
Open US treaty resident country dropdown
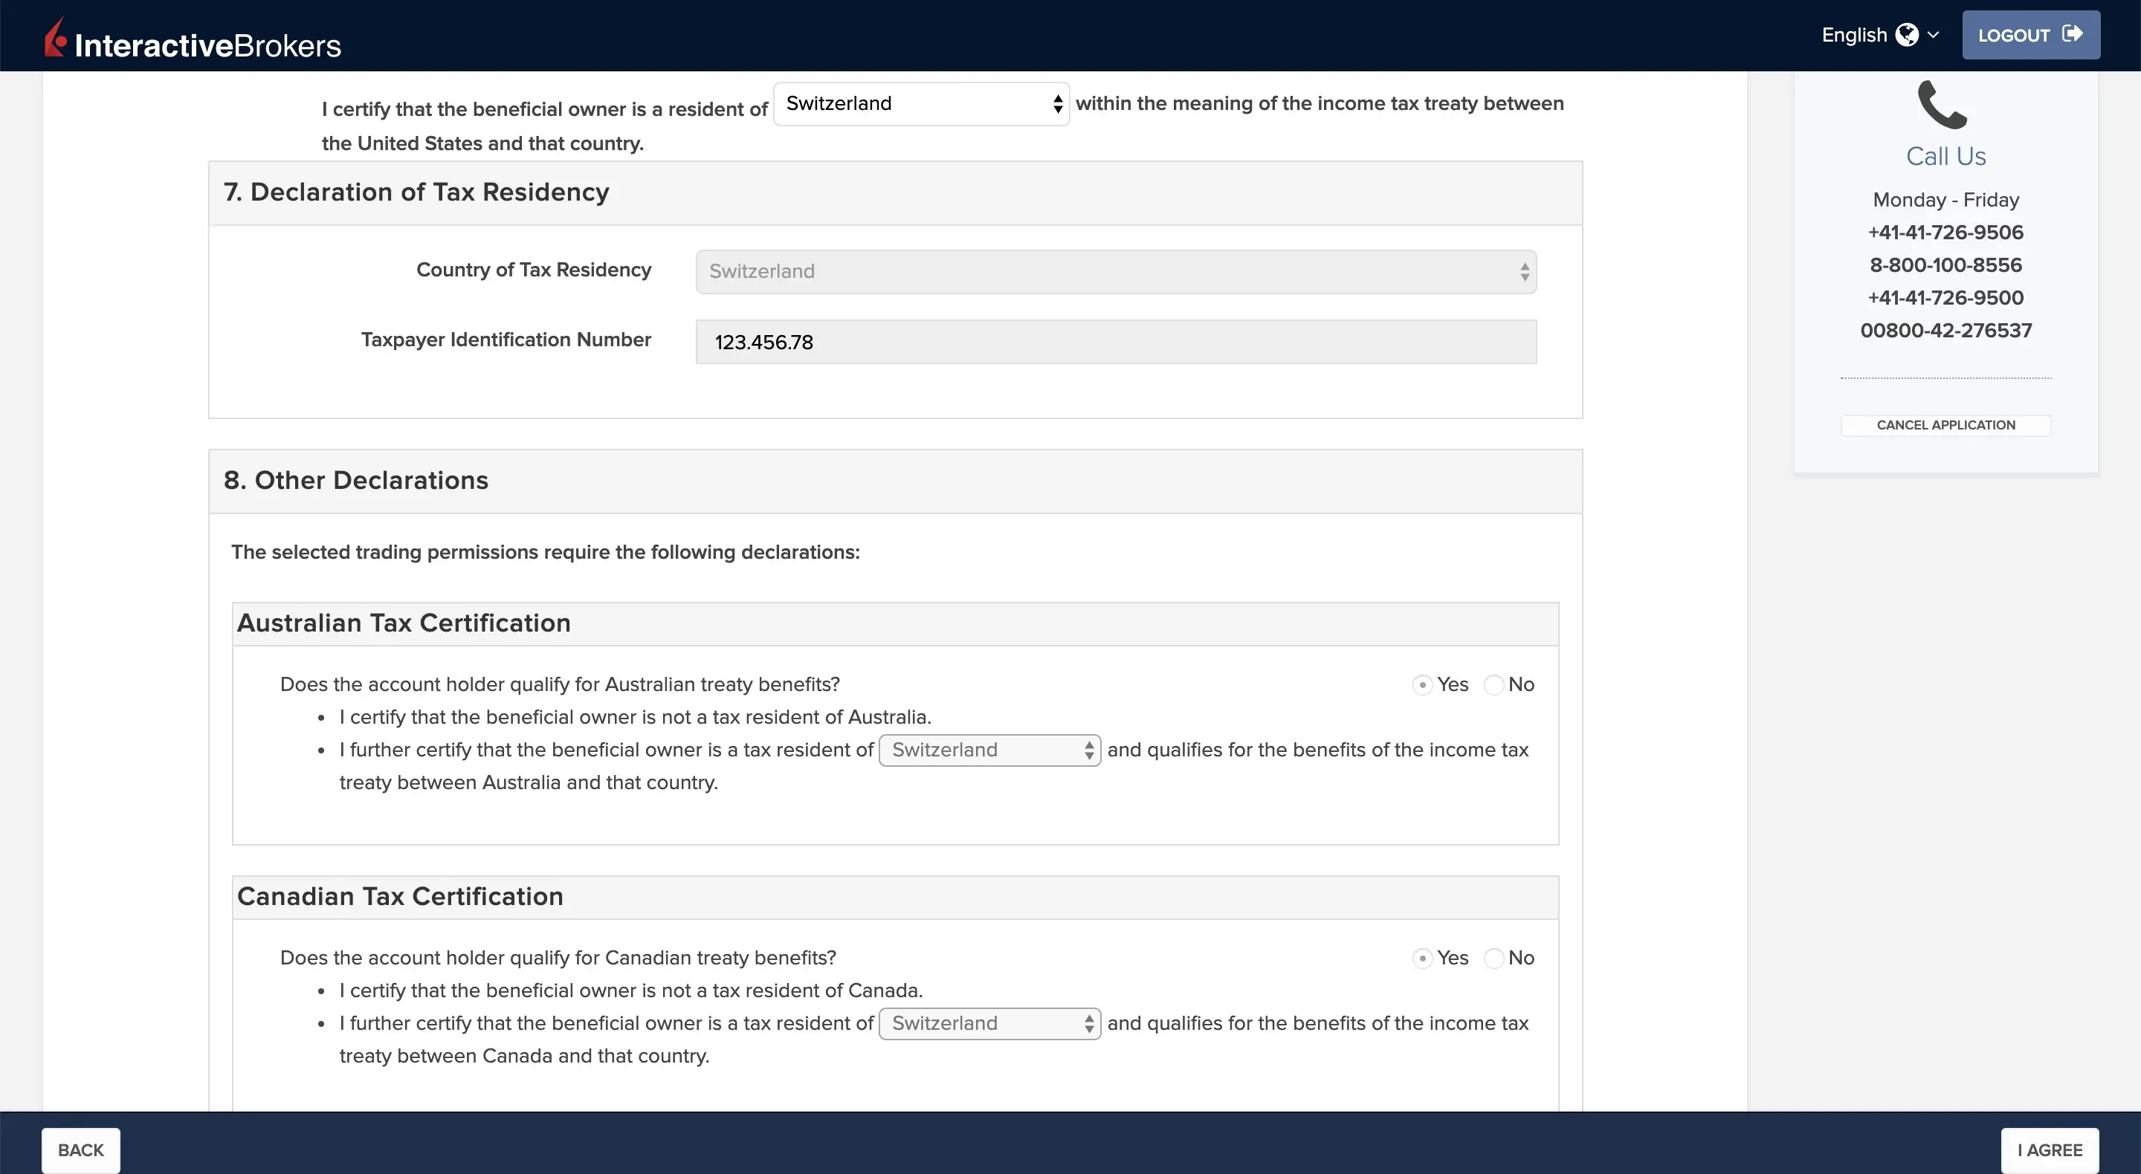[921, 104]
